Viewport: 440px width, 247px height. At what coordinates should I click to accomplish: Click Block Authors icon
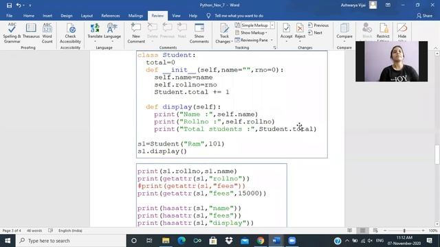point(367,28)
